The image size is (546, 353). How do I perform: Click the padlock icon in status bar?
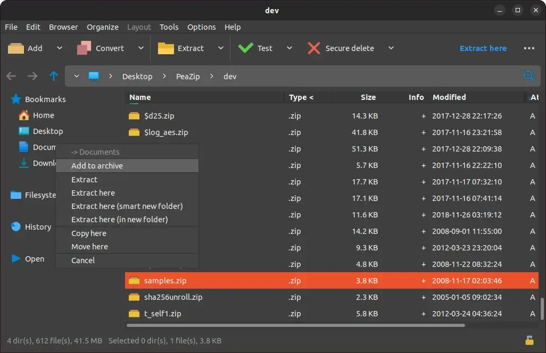coord(530,340)
